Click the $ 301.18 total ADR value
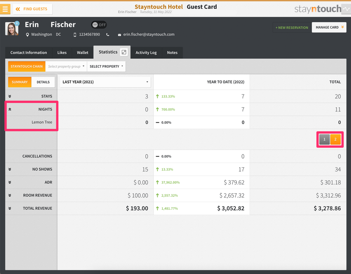Image resolution: width=351 pixels, height=274 pixels. [330, 183]
